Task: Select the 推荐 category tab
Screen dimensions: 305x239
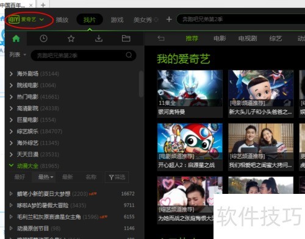Action: click(x=192, y=38)
